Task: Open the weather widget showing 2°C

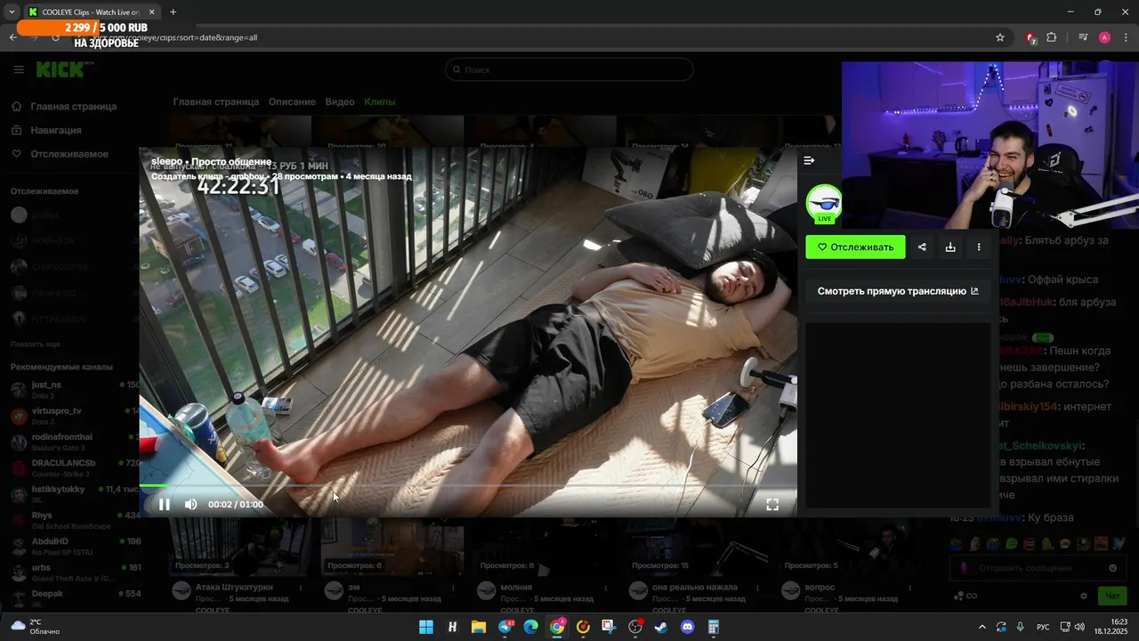Action: pyautogui.click(x=36, y=627)
